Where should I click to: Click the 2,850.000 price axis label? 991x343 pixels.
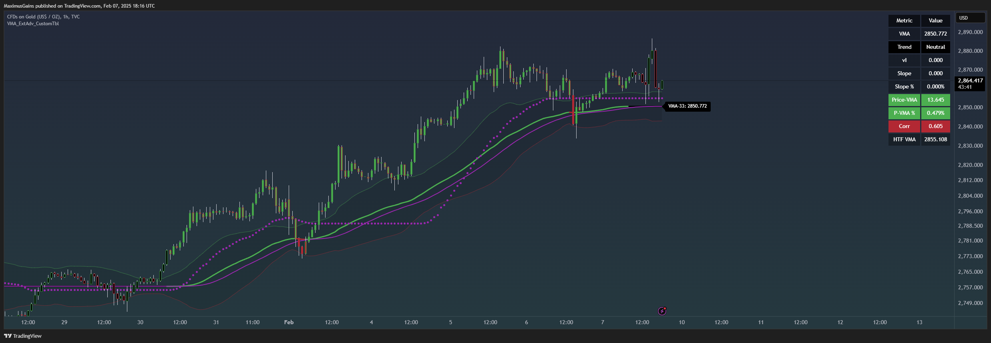970,107
